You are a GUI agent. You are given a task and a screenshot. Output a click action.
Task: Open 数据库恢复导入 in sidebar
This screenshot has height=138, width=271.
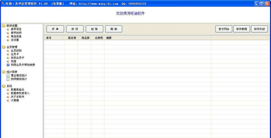20,93
